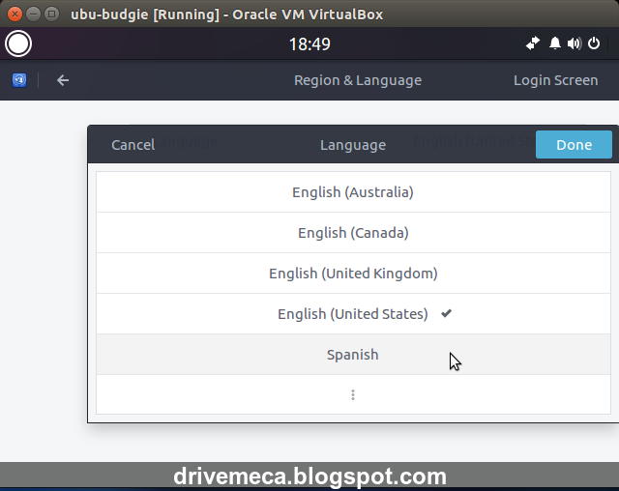619x491 pixels.
Task: Choose English (United Kingdom)
Action: [353, 274]
